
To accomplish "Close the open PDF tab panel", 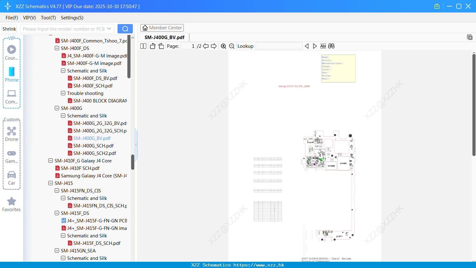I will 469,37.
